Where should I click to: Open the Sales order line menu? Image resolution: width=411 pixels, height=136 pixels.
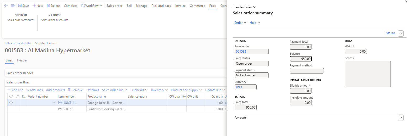[x=115, y=90]
